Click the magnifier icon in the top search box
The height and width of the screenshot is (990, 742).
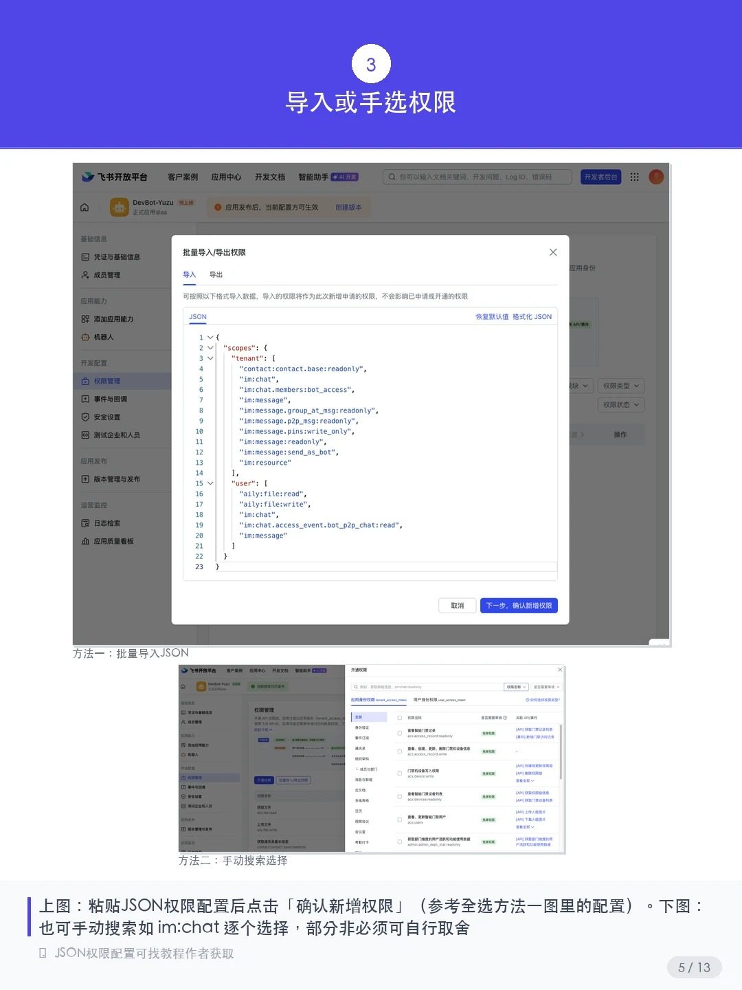point(392,177)
